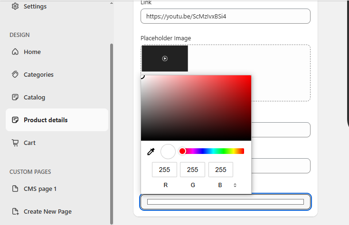The image size is (349, 225).
Task: Click the Settings gear icon
Action: coord(15,6)
